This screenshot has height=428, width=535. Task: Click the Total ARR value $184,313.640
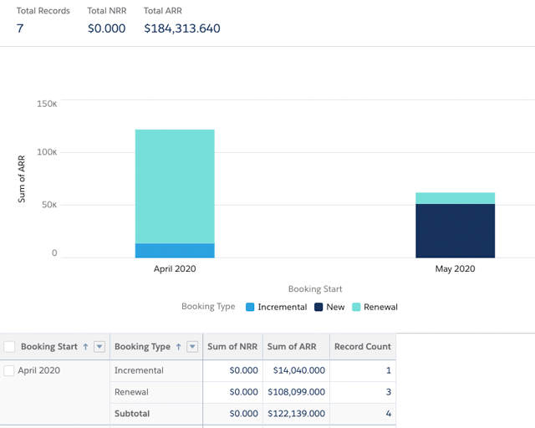point(181,29)
